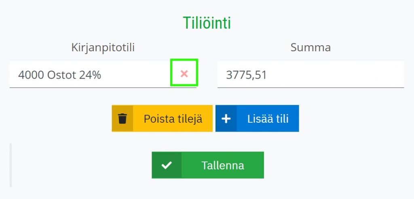Place cursor in the 3775,51 value

coord(246,75)
